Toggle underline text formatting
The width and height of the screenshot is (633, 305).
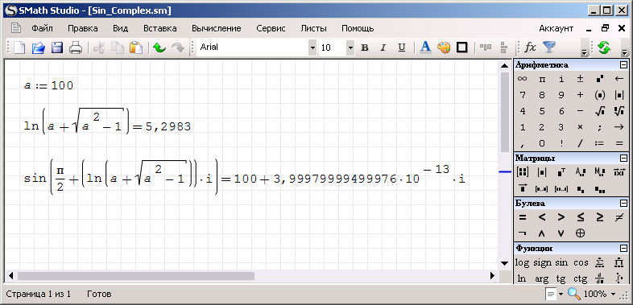(x=402, y=47)
